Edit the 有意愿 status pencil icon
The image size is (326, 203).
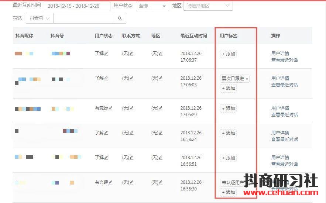110,108
